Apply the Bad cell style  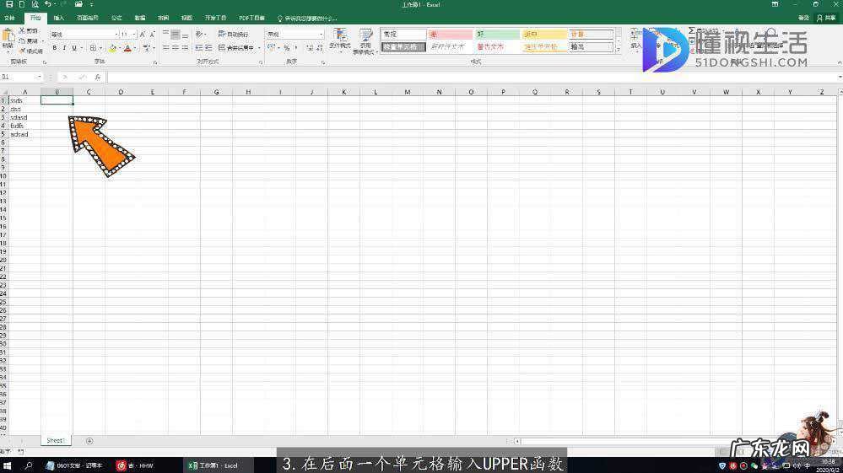(x=450, y=35)
